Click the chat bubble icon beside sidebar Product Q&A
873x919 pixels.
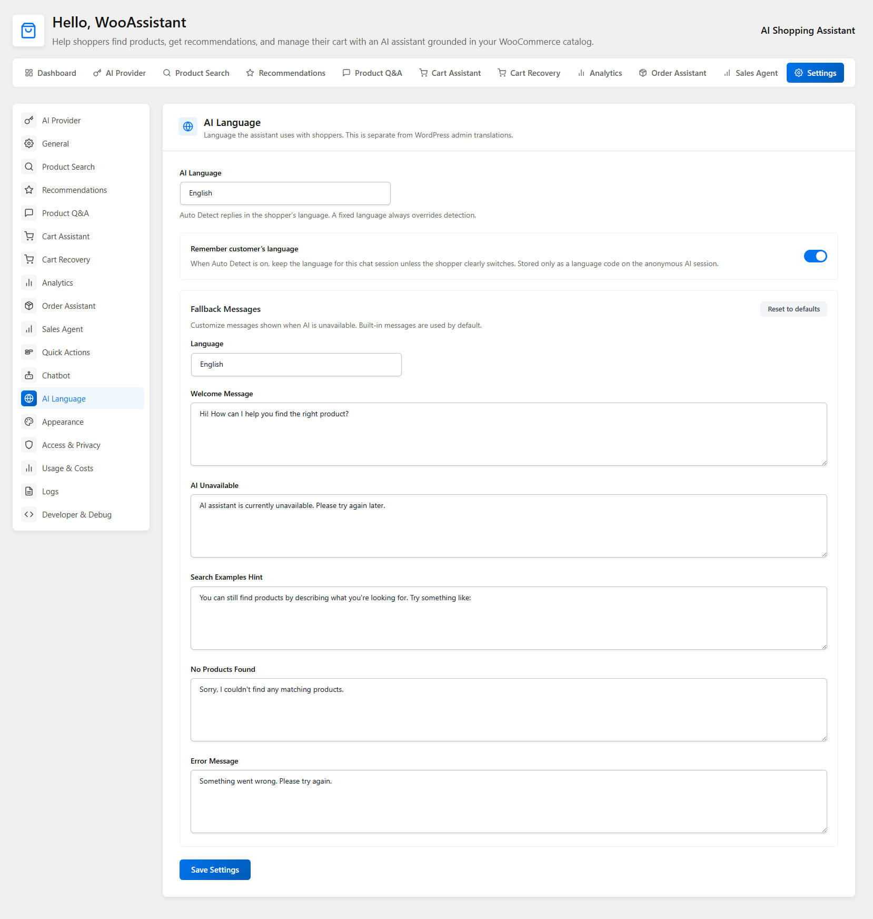click(x=29, y=213)
